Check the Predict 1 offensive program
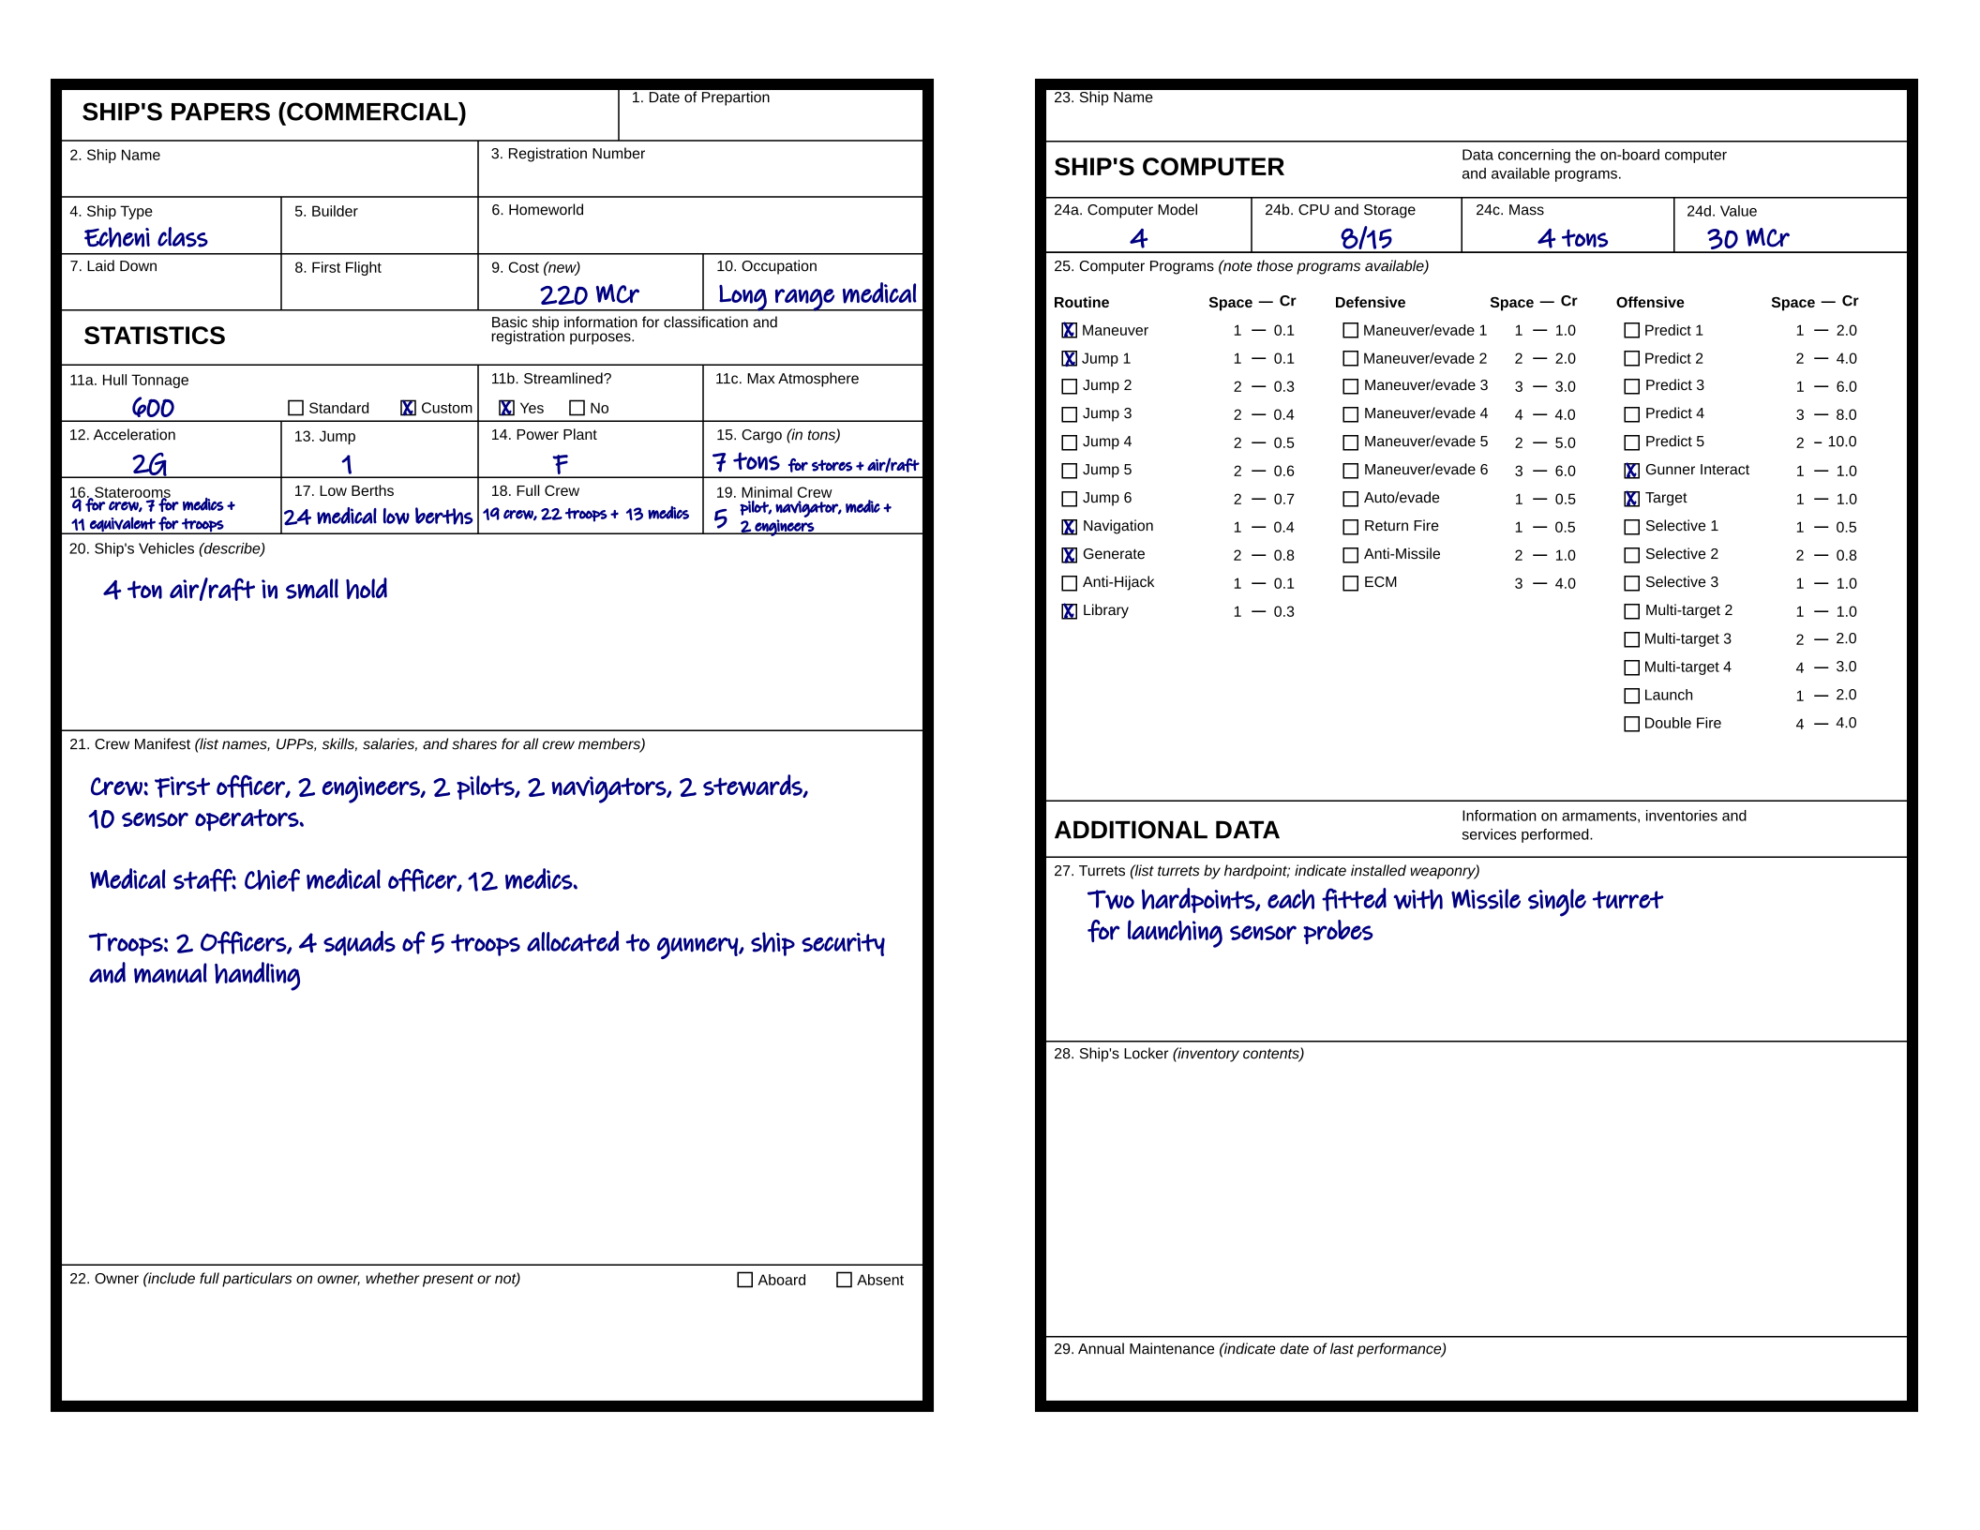The width and height of the screenshot is (1980, 1530). pos(1631,330)
